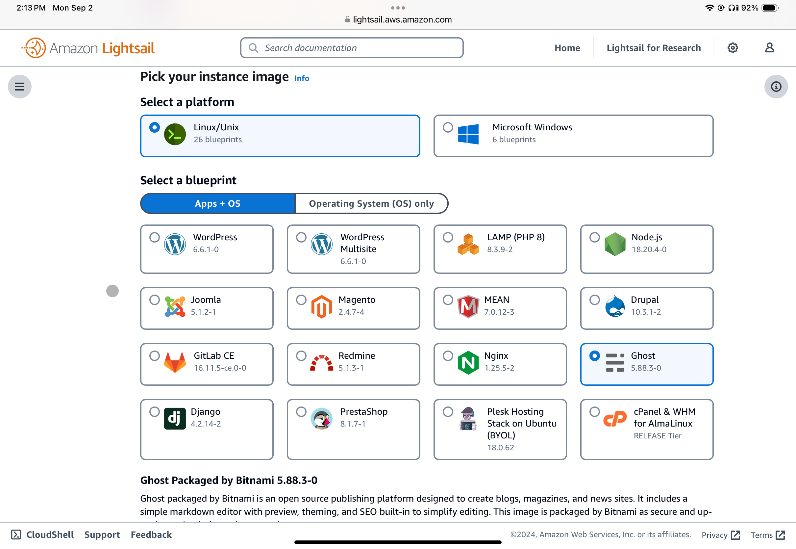Viewport: 796px width, 549px height.
Task: Click the Ghost logo icon
Action: pyautogui.click(x=615, y=363)
